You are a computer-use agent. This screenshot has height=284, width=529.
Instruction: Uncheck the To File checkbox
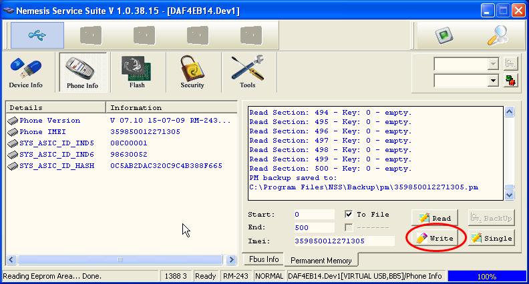(x=349, y=214)
